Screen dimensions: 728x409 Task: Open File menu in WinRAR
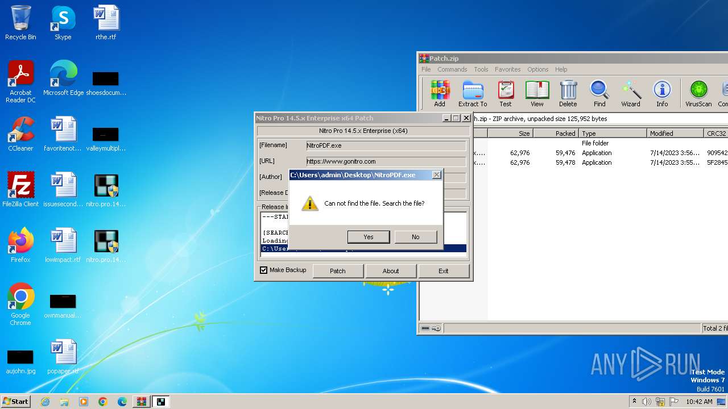pyautogui.click(x=426, y=69)
